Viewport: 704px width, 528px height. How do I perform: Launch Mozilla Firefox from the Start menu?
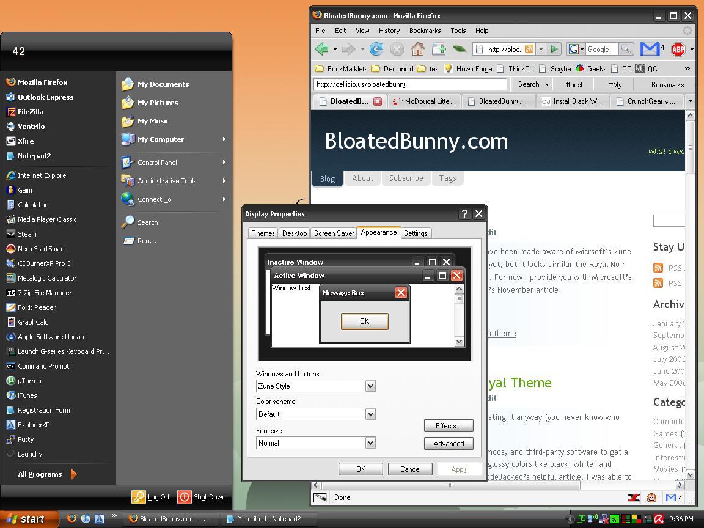click(37, 82)
